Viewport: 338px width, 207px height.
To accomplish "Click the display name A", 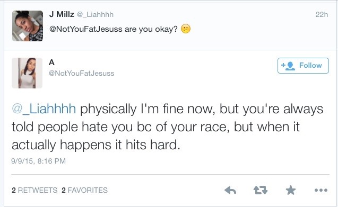I will point(51,62).
